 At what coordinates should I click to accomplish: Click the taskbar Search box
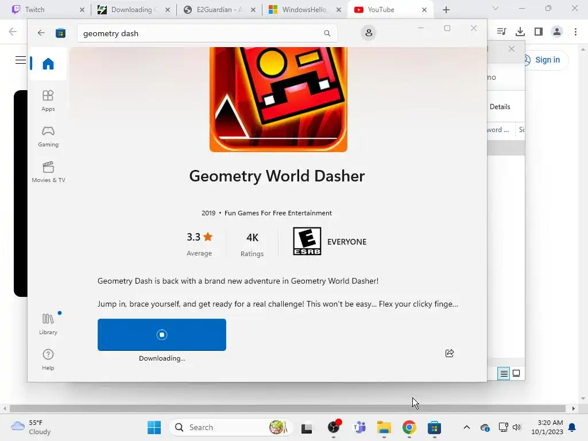coord(231,427)
